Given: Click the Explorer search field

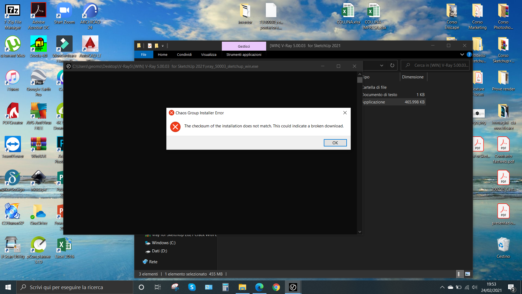Looking at the screenshot, I should point(435,65).
